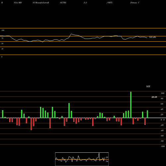Click the value 28 in the mini chart
The height and width of the screenshot is (166, 166).
coord(107,157)
